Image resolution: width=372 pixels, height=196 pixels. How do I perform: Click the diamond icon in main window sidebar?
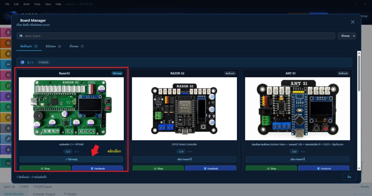(x=8, y=75)
